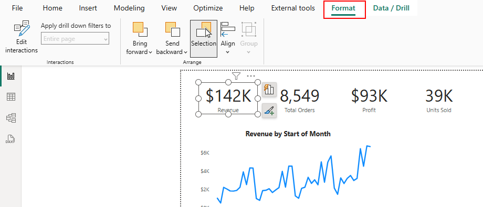Click the disabled Group icon
Image resolution: width=483 pixels, height=207 pixels.
248,29
